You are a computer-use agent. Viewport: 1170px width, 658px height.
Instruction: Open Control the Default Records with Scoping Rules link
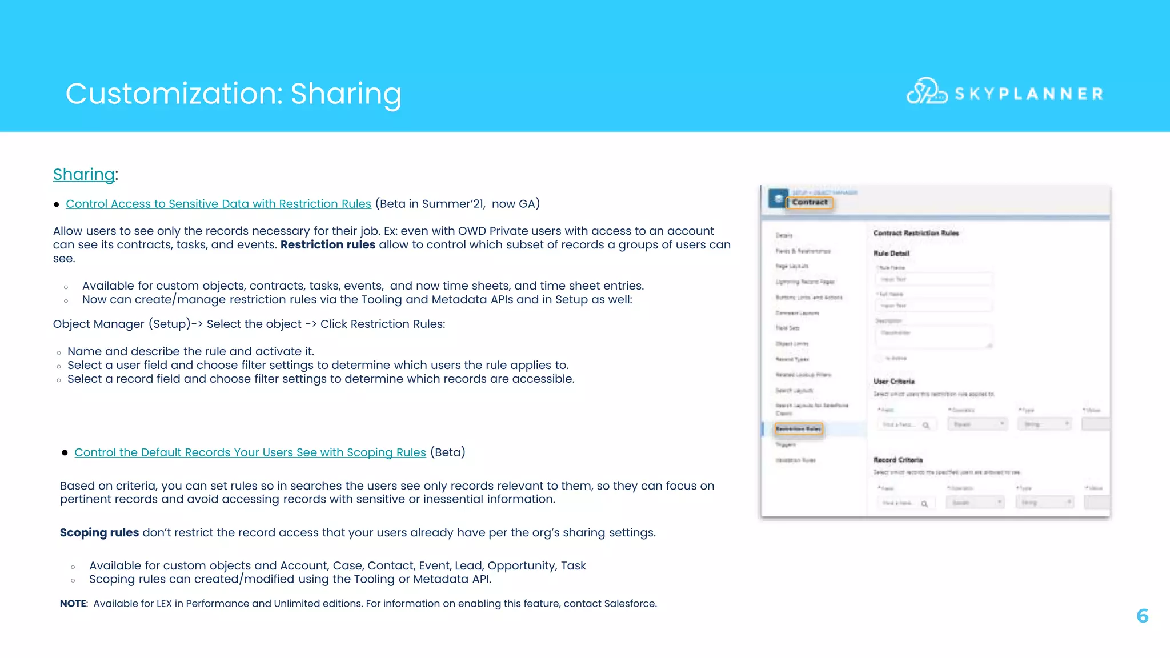[x=250, y=452]
